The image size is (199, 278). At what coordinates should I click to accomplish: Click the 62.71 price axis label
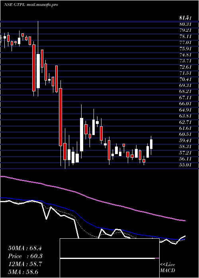coord(185,122)
